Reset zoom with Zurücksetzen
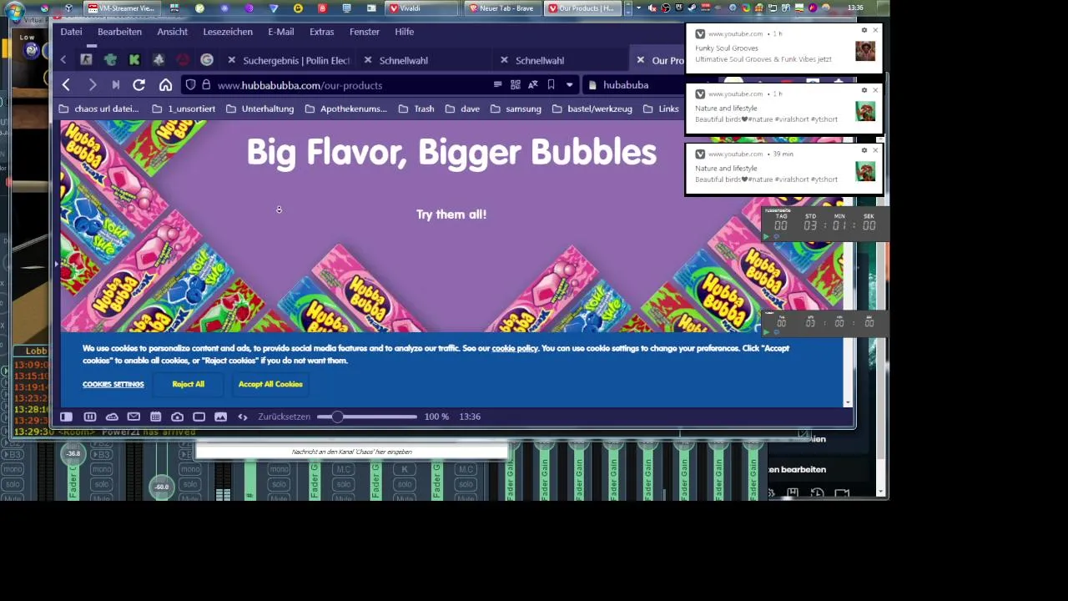Screen dimensions: 1068x601 pyautogui.click(x=284, y=417)
